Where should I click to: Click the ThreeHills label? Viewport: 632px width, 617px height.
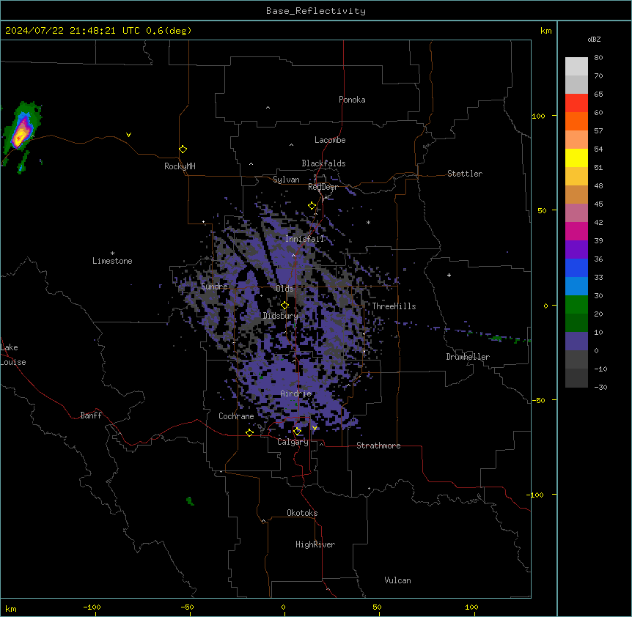(x=394, y=306)
